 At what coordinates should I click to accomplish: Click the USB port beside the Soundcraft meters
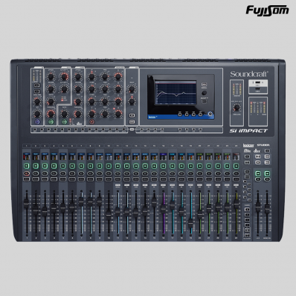click(x=258, y=83)
